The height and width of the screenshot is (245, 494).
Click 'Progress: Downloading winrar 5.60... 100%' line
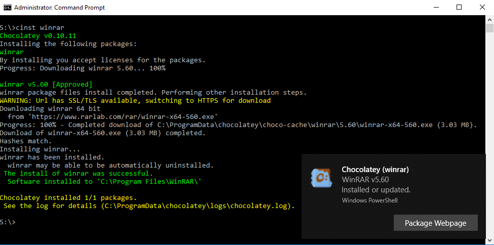[83, 68]
